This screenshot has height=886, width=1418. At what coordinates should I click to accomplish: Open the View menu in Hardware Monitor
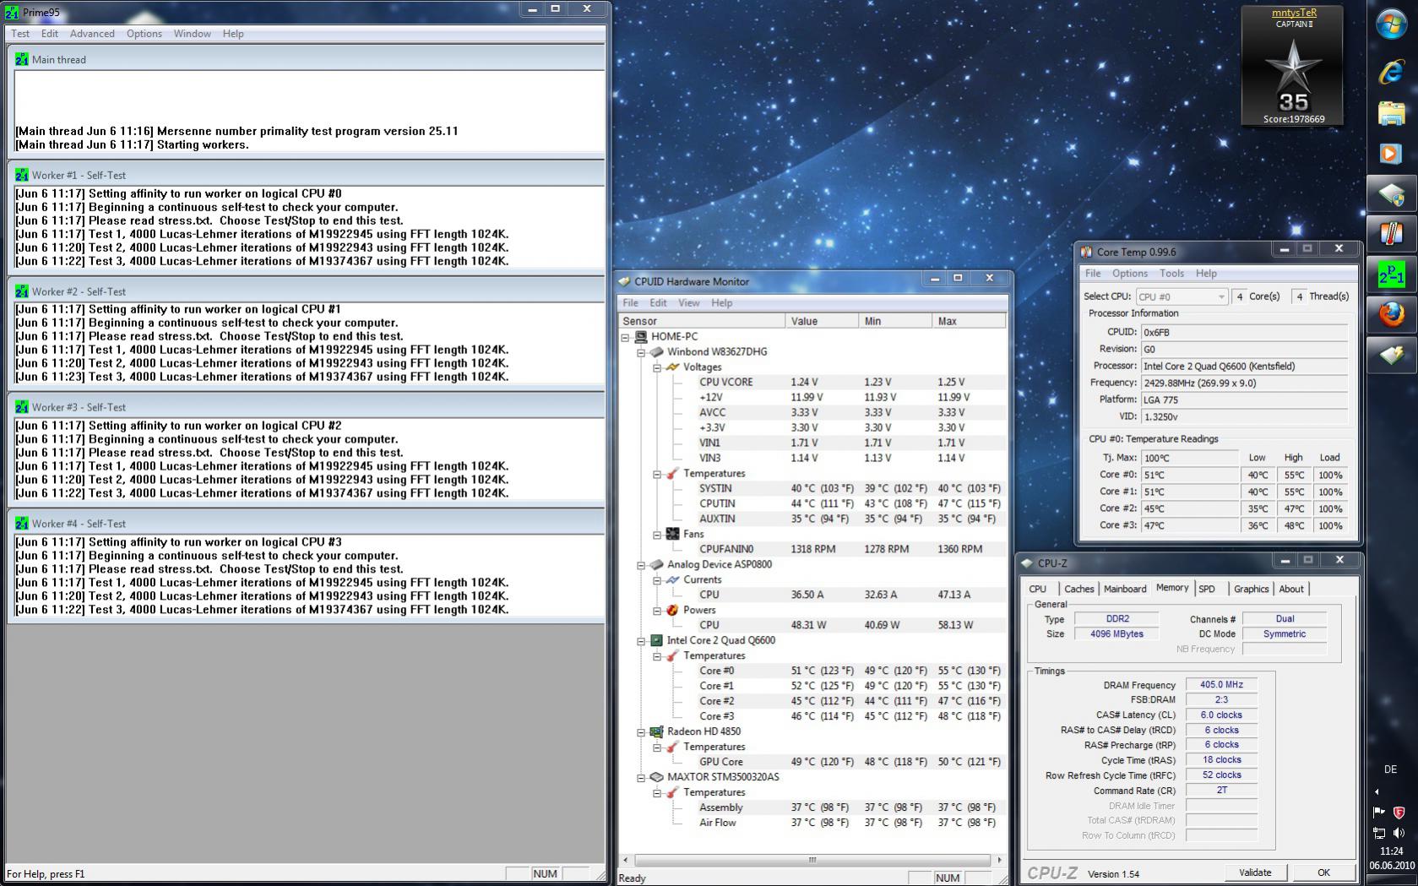[x=689, y=302]
